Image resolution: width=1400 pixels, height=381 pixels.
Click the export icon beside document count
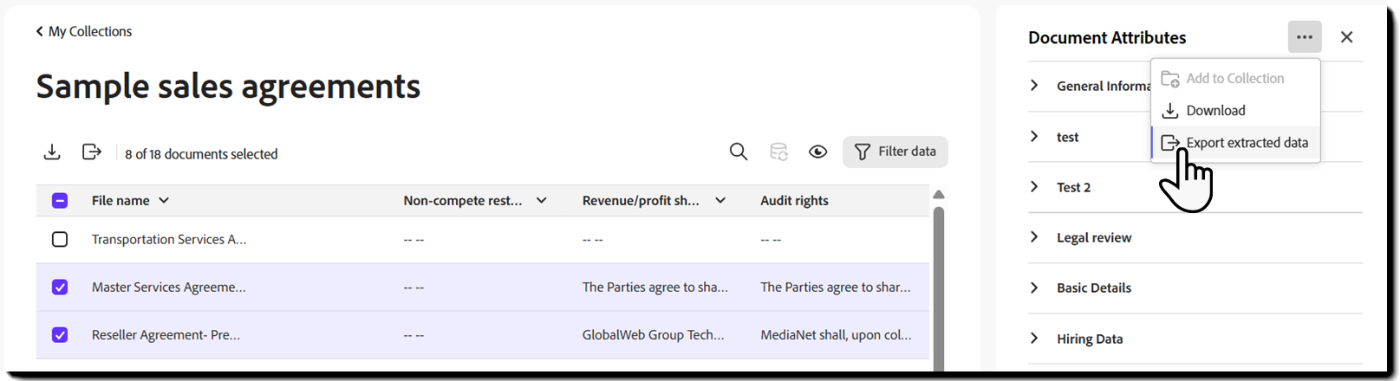click(x=92, y=152)
